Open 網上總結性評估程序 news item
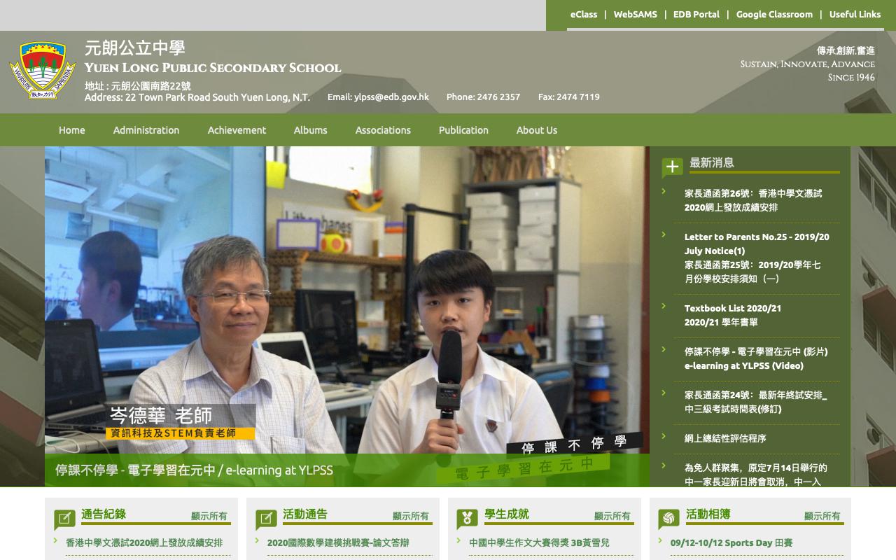Viewport: 896px width, 560px height. (x=725, y=438)
